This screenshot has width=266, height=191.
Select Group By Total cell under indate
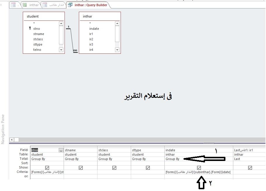coord(173,159)
